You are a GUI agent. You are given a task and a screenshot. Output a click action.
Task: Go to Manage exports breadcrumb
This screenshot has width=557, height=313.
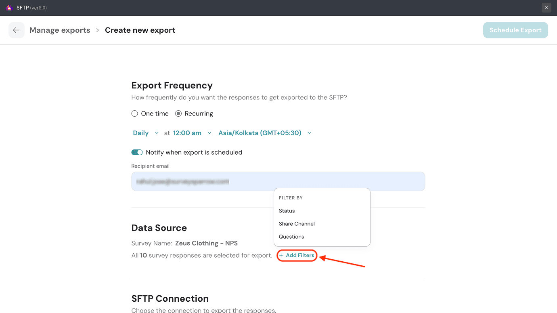60,30
